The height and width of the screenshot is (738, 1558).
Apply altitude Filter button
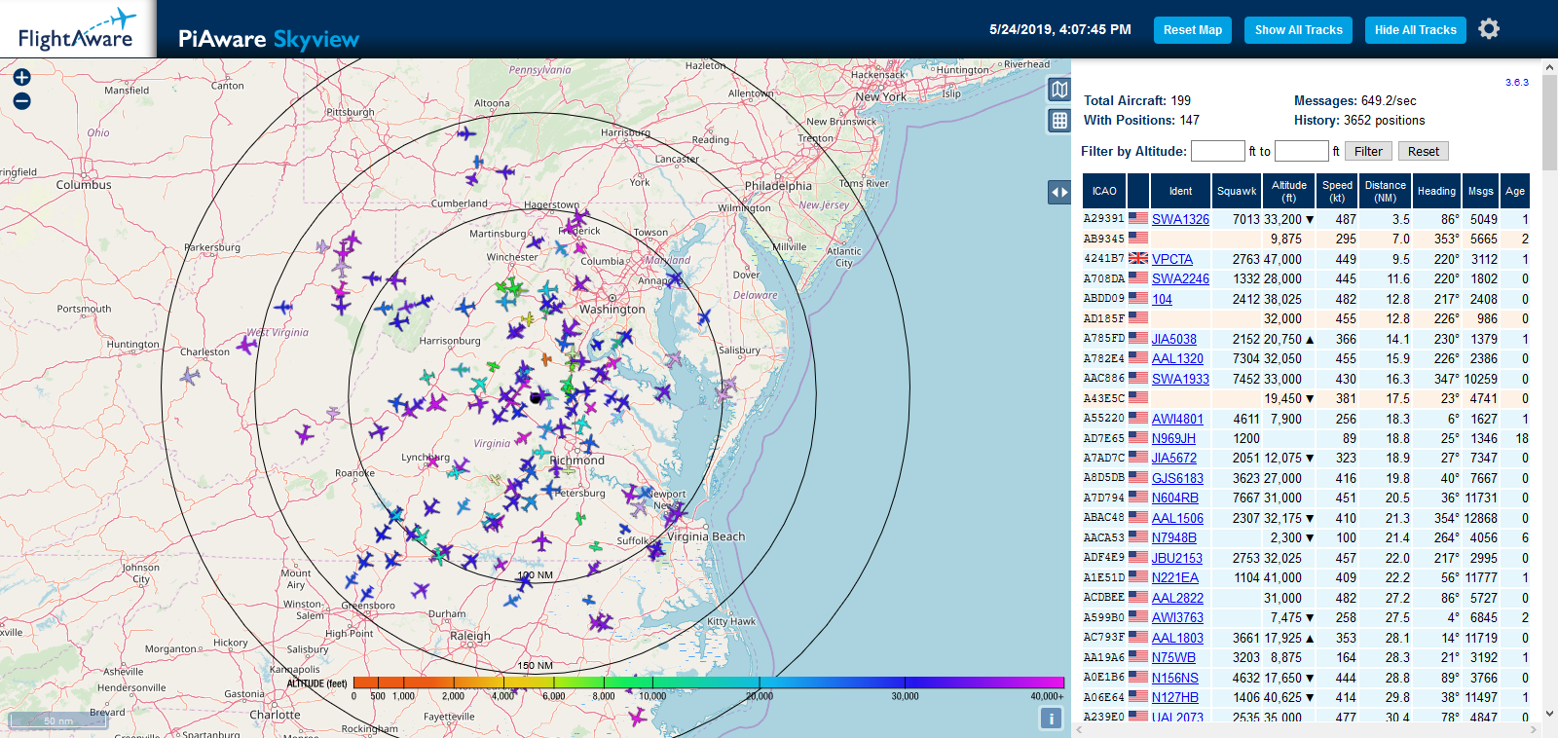coord(1368,151)
